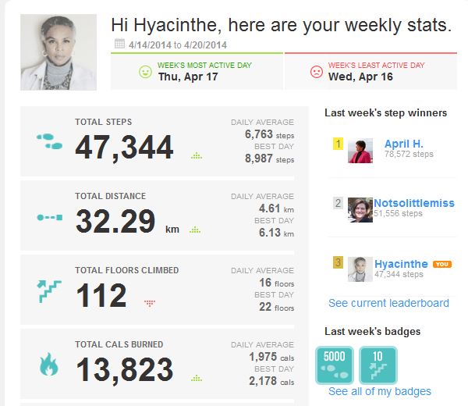The image size is (468, 406).
Task: Click April H.'s avatar thumbnail
Action: coord(360,151)
